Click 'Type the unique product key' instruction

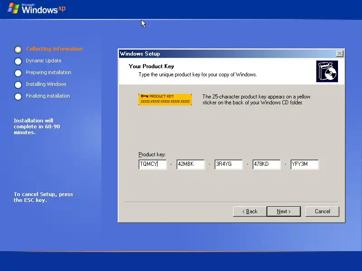[198, 75]
